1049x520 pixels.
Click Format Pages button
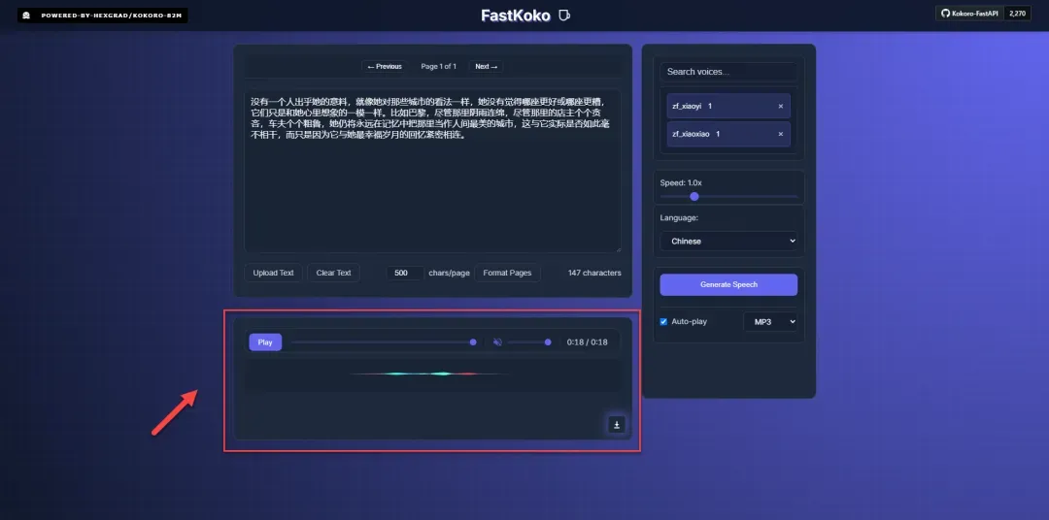(507, 273)
